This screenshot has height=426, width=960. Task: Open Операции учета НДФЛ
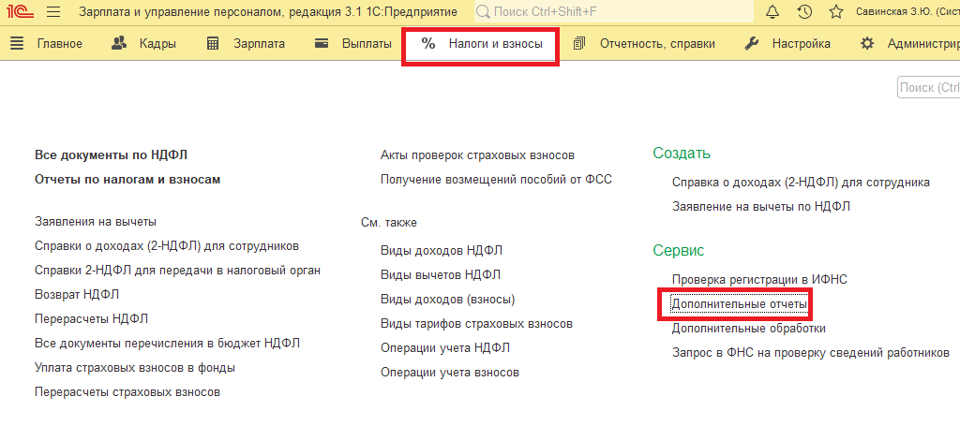coord(445,347)
